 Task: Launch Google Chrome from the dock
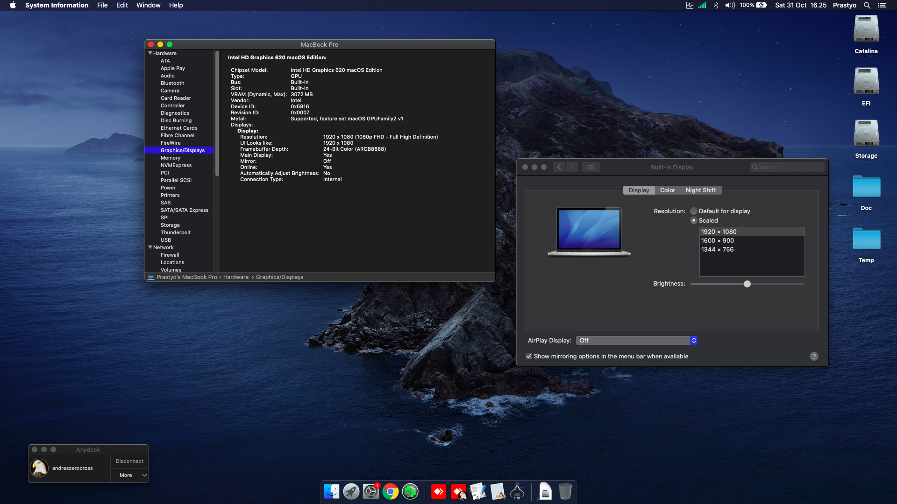(x=391, y=491)
